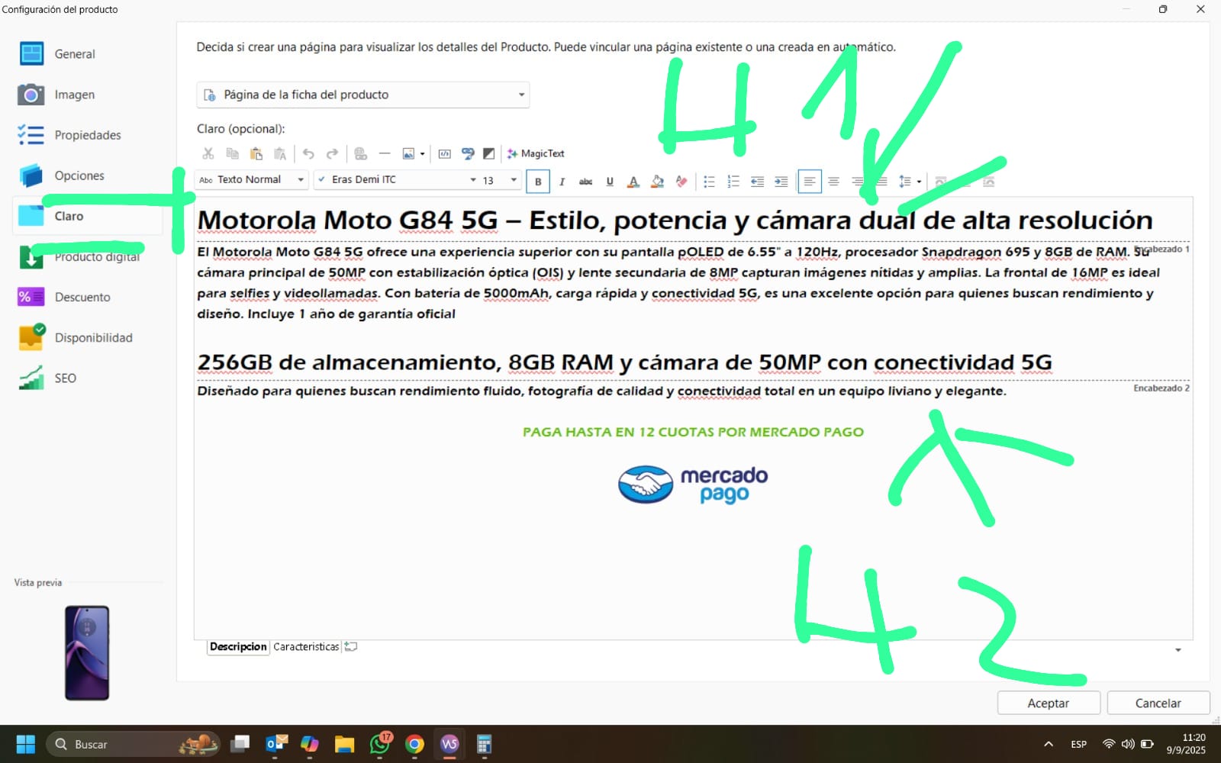Insert a hyperlink with the link icon
The height and width of the screenshot is (763, 1221).
(x=361, y=153)
